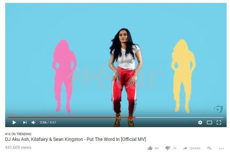Image resolution: width=230 pixels, height=152 pixels.
Task: Open the Add to playlist menu
Action: point(210,148)
